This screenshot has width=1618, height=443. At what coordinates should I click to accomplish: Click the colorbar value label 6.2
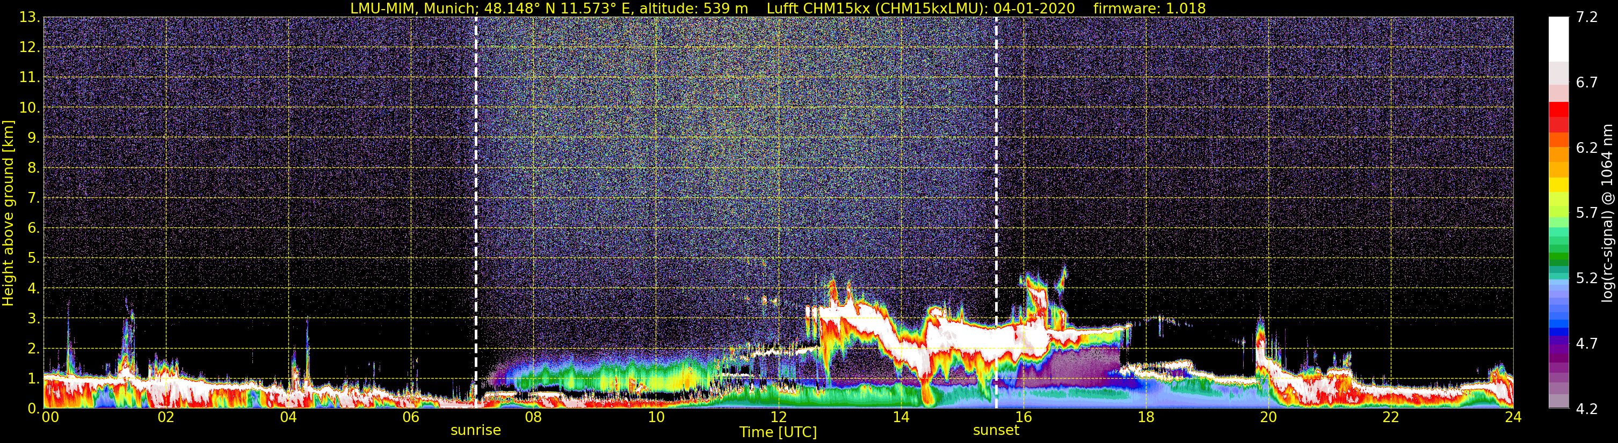point(1587,148)
